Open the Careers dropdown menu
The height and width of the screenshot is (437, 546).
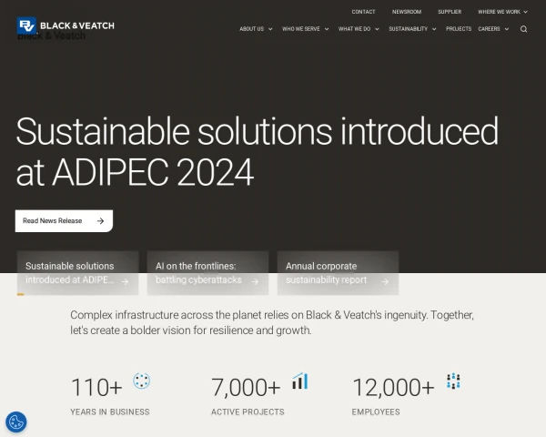493,29
